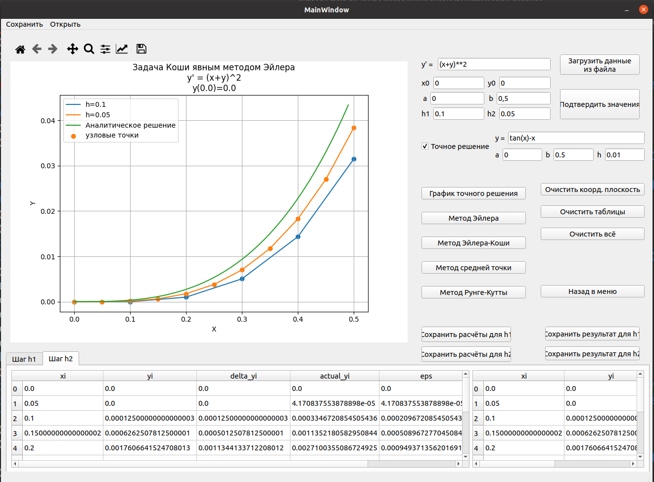Return via Назад в меню button

(593, 291)
